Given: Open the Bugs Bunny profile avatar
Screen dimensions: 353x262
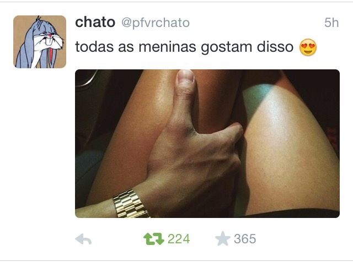Looking at the screenshot, I should click(x=40, y=42).
